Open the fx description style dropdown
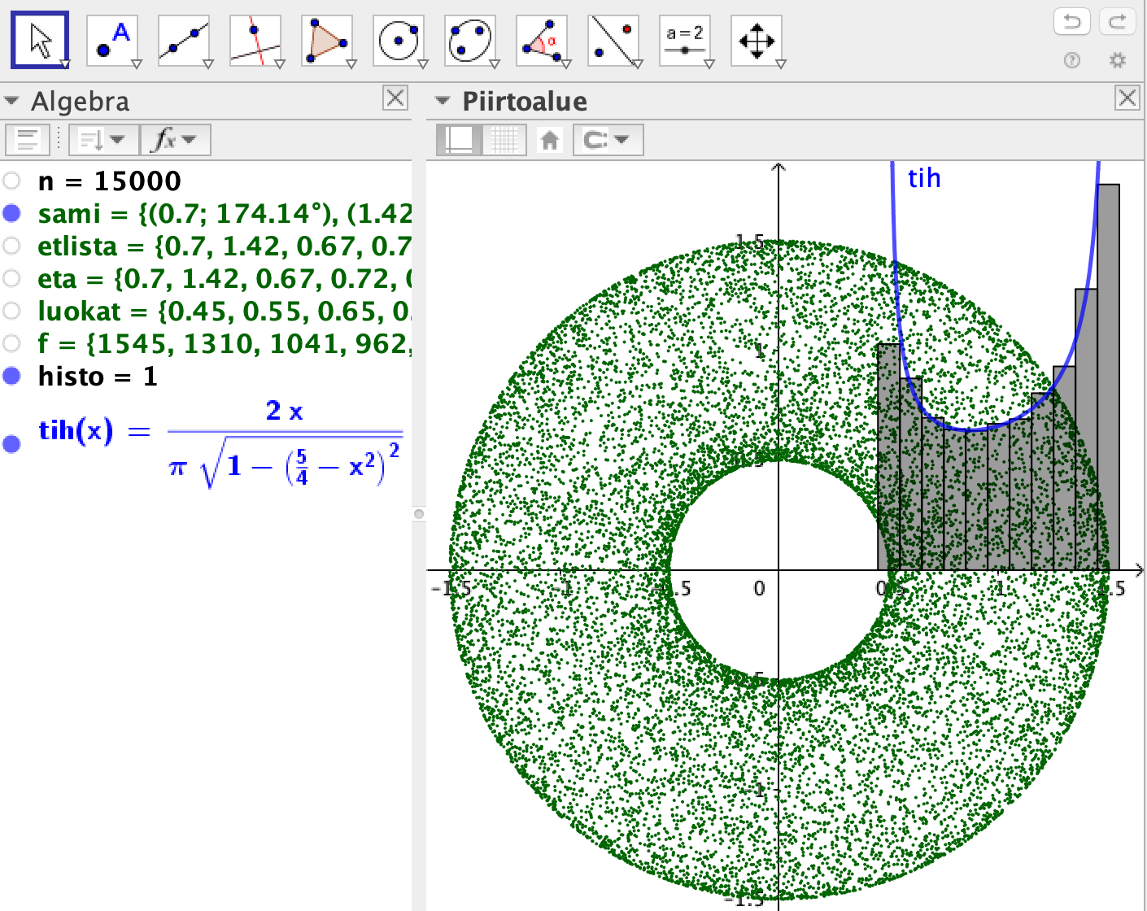This screenshot has width=1147, height=911. pyautogui.click(x=175, y=140)
